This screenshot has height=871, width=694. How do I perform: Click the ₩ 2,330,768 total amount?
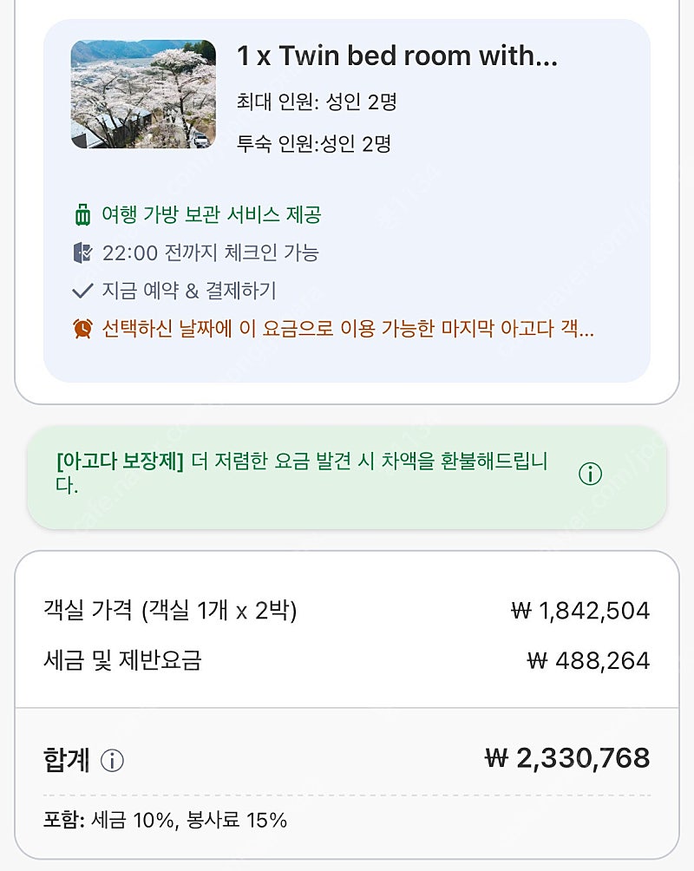[x=567, y=758]
